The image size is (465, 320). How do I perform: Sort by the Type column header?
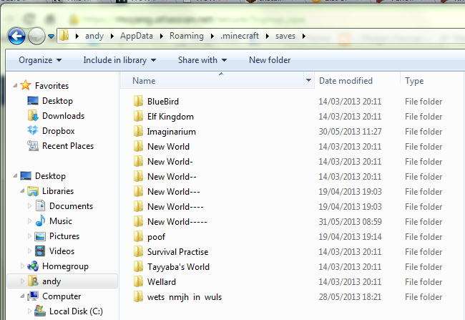pyautogui.click(x=414, y=81)
